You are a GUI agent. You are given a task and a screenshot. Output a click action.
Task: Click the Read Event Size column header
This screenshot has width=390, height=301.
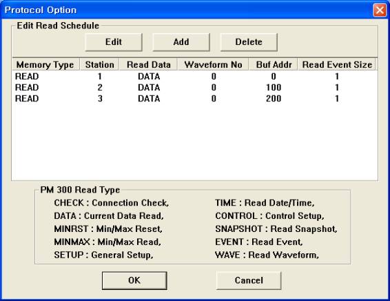pos(337,65)
